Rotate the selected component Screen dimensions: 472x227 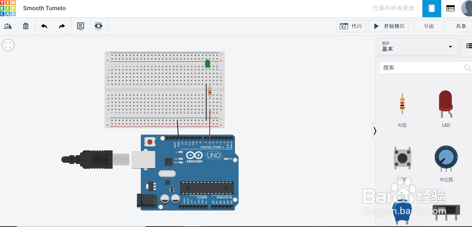[8, 26]
